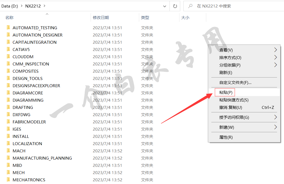Open the 分组依据(P) submenu
Image resolution: width=284 pixels, height=184 pixels.
(244, 65)
